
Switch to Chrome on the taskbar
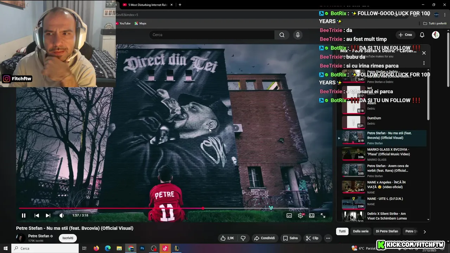click(x=131, y=248)
